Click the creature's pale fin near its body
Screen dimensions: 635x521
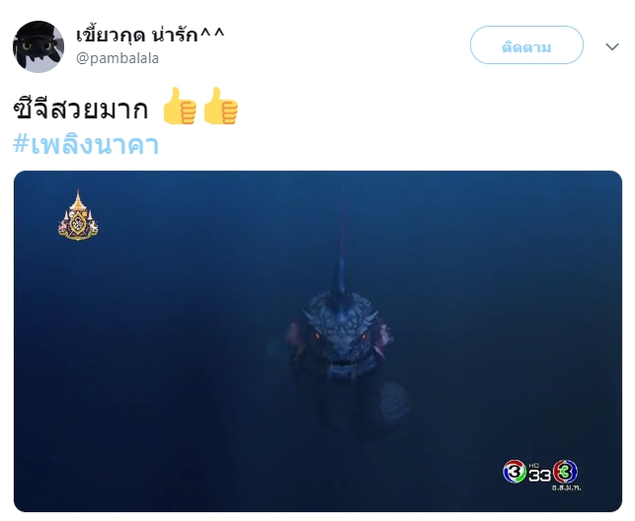click(394, 401)
